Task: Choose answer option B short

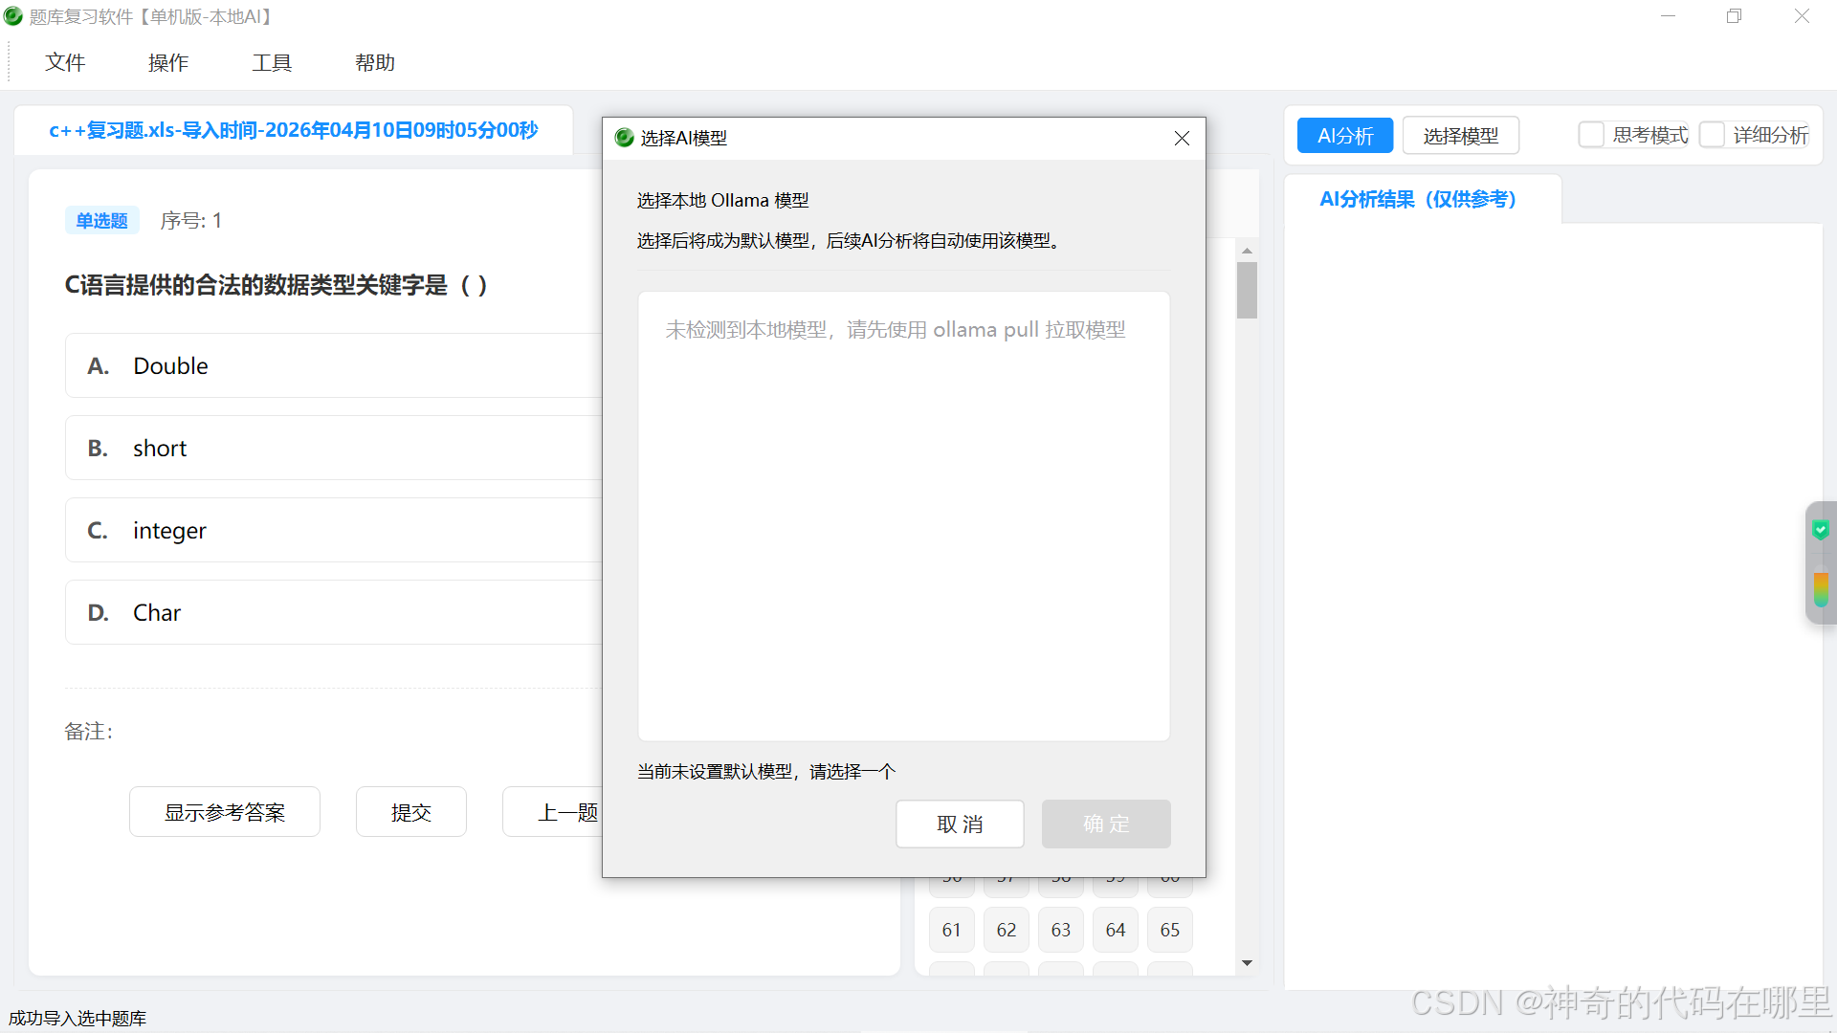Action: click(334, 448)
